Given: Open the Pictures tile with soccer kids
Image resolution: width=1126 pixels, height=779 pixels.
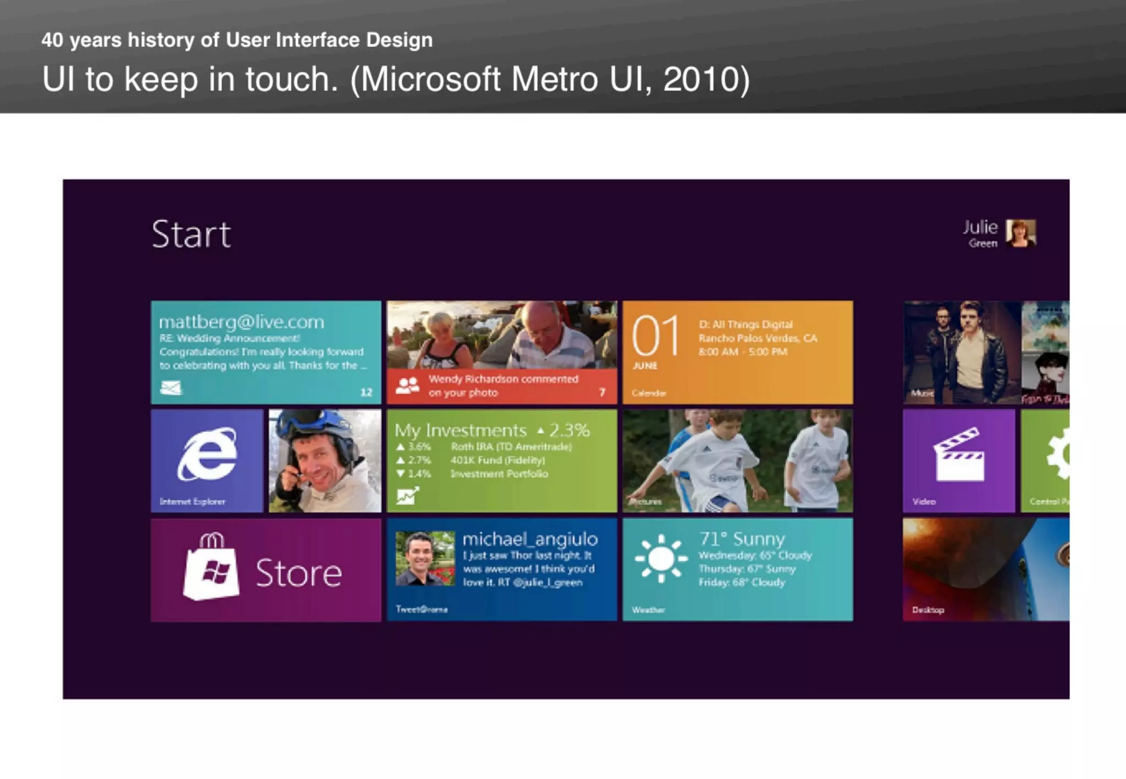Looking at the screenshot, I should coord(738,461).
